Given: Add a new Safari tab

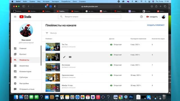Looking at the screenshot, I should tap(161, 6).
